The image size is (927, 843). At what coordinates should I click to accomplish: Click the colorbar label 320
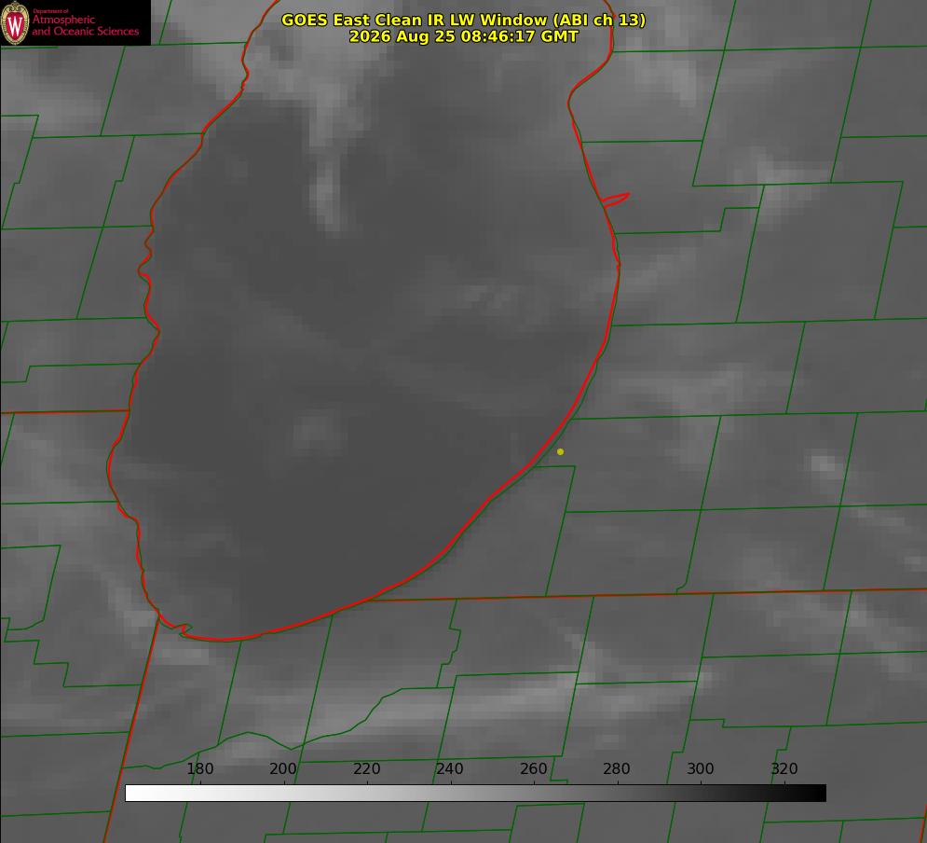pos(784,768)
